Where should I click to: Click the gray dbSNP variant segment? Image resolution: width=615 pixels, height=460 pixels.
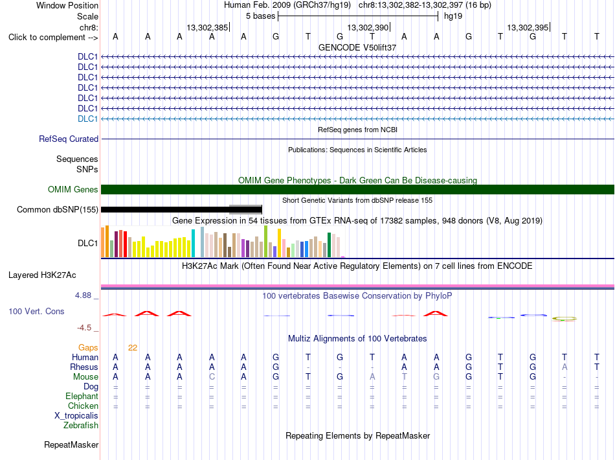tap(245, 209)
